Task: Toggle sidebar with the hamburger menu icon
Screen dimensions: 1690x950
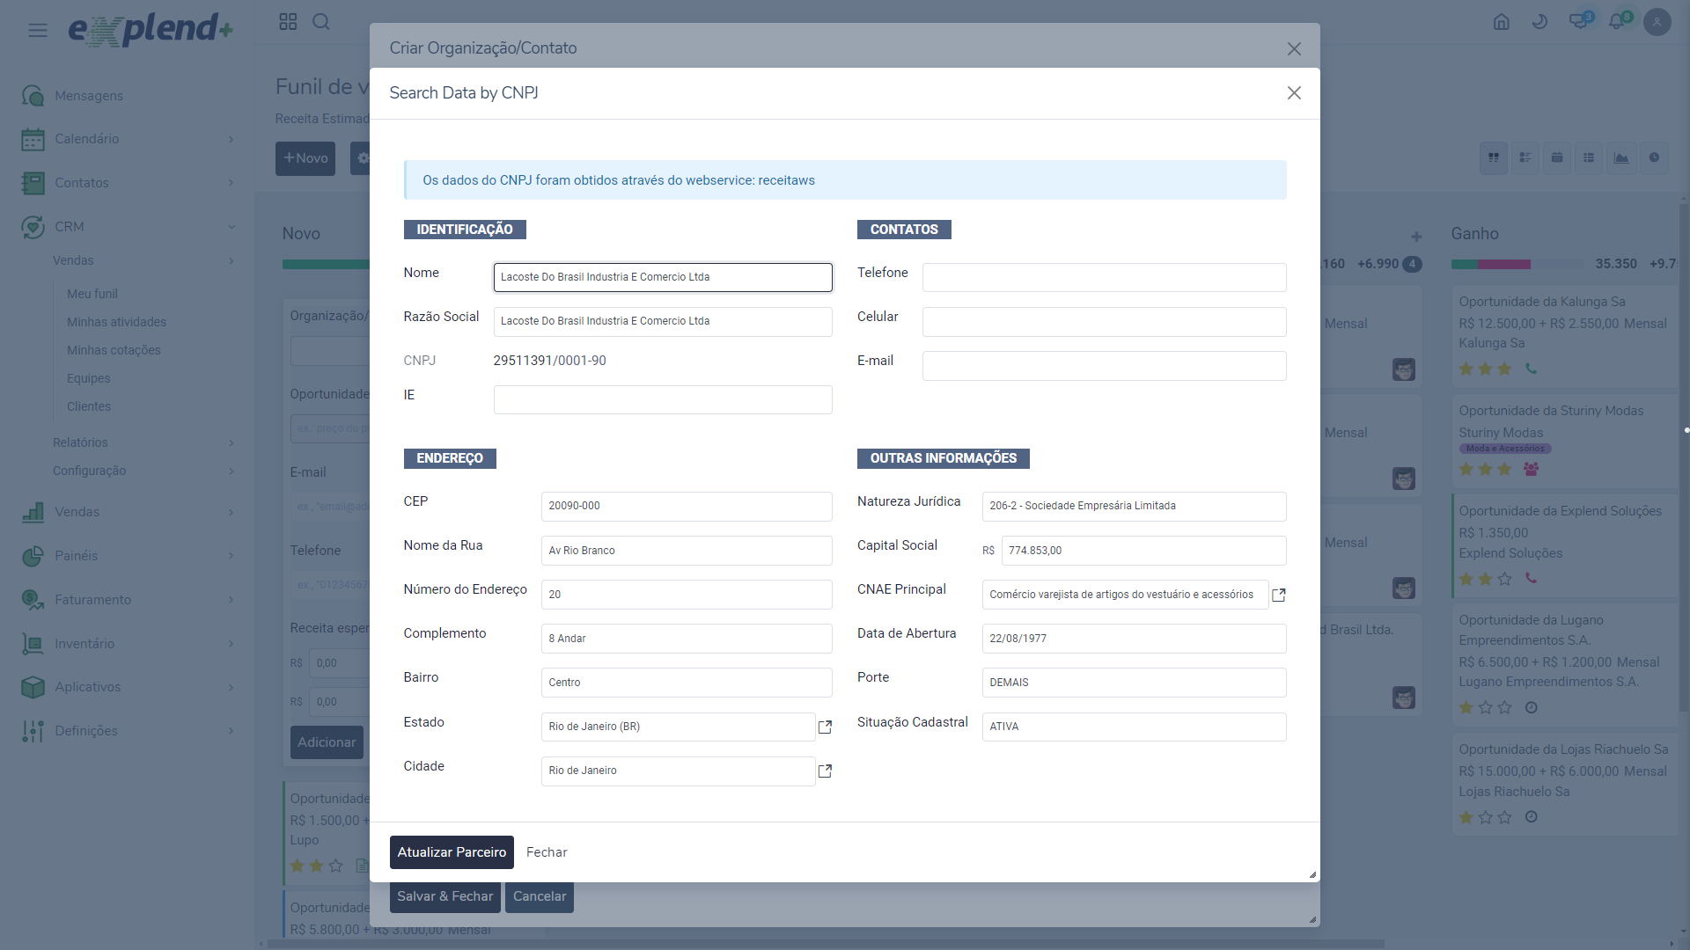Action: [x=38, y=31]
